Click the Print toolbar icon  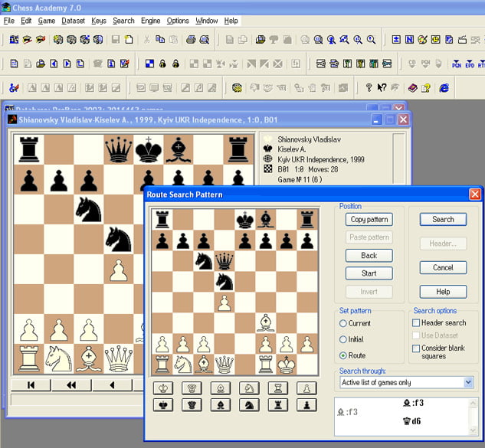[x=191, y=39]
